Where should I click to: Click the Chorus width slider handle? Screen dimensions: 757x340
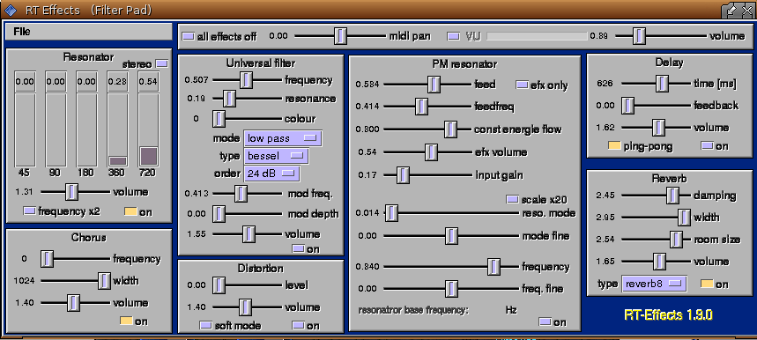(104, 280)
